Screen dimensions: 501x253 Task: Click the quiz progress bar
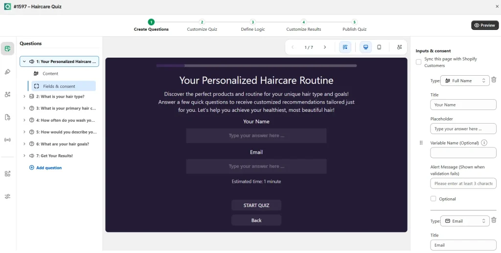(x=256, y=65)
